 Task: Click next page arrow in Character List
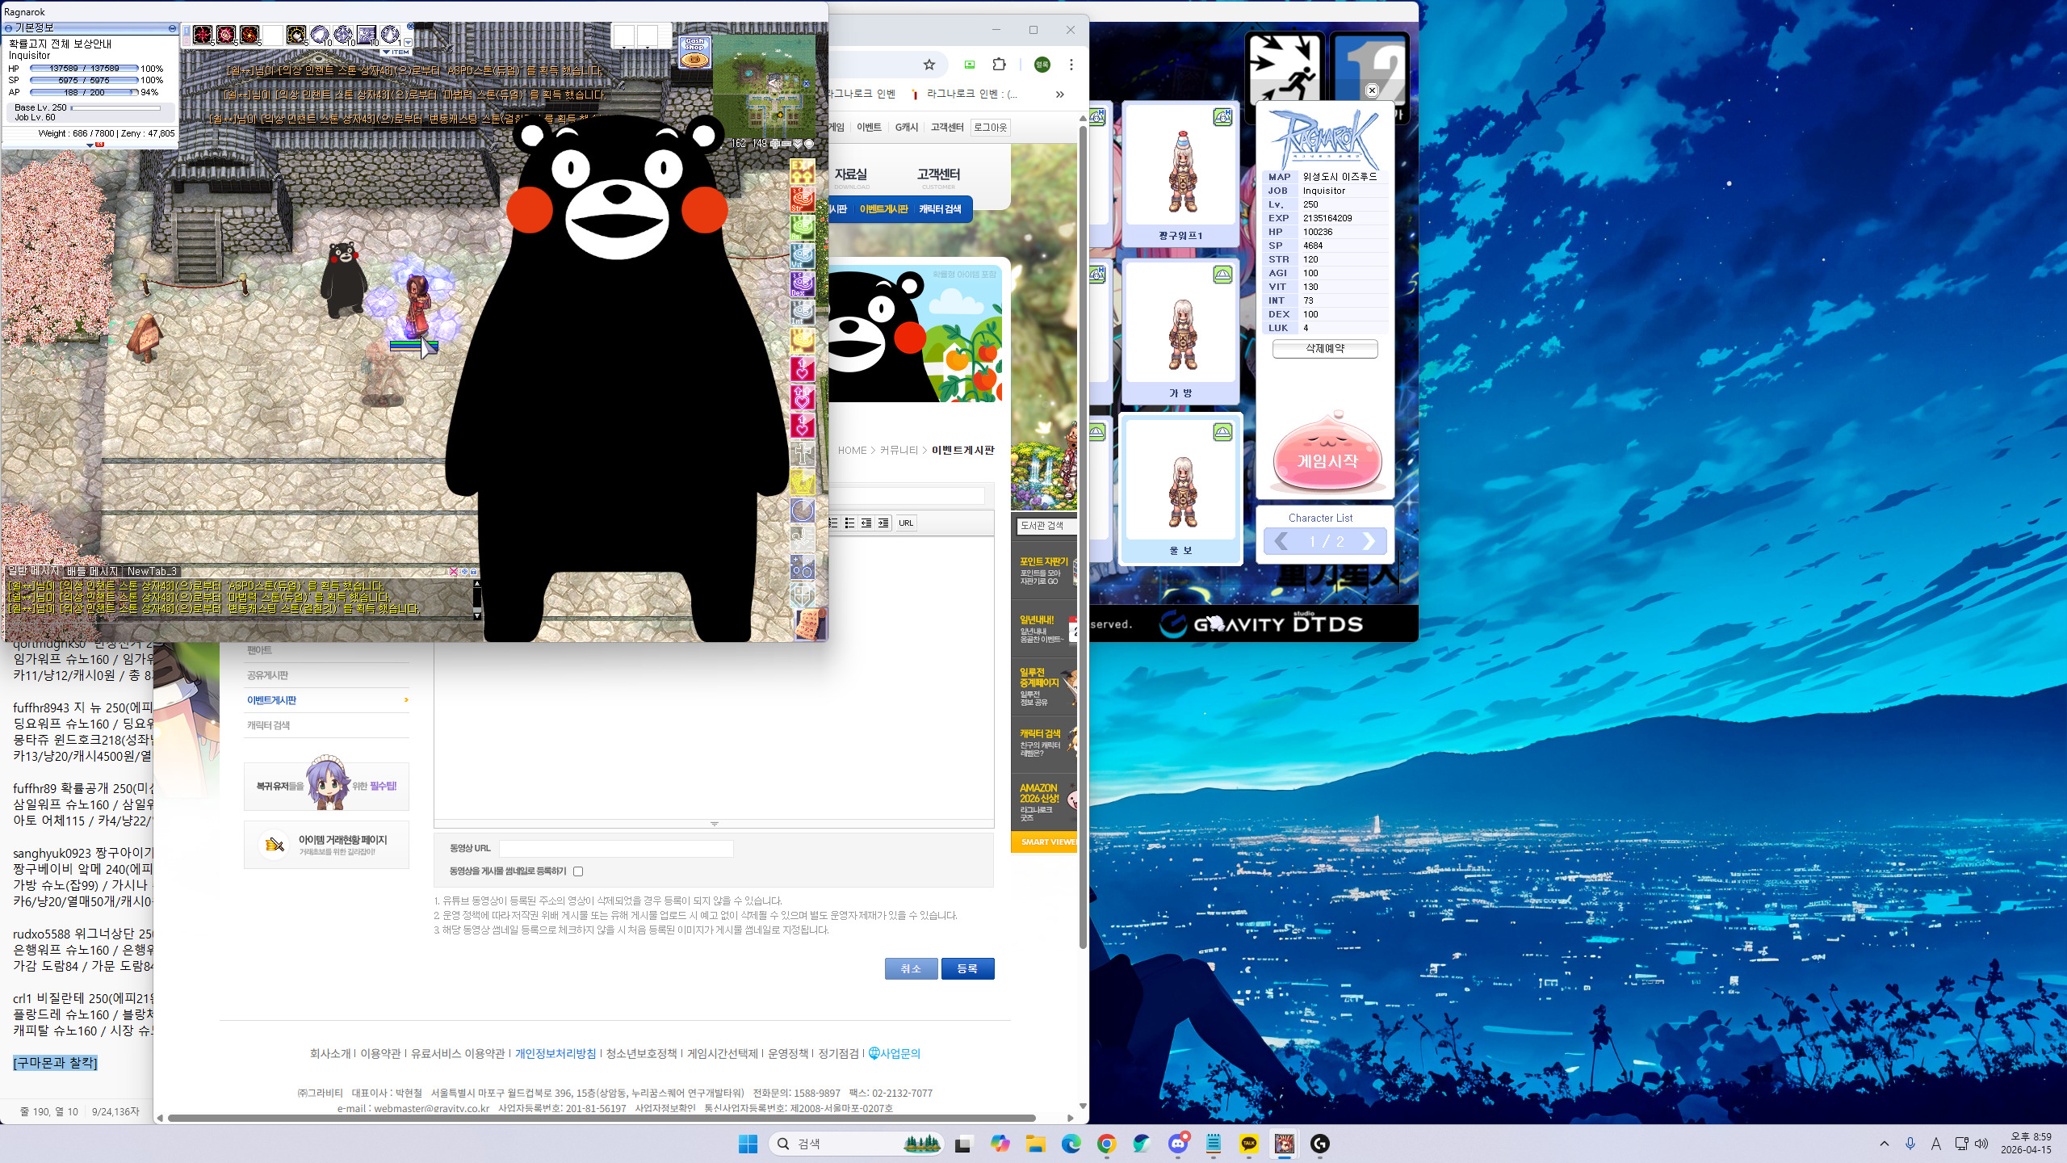click(x=1369, y=541)
